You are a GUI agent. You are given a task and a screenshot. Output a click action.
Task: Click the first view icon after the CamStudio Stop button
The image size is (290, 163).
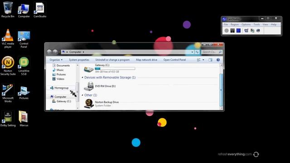pyautogui.click(x=246, y=30)
